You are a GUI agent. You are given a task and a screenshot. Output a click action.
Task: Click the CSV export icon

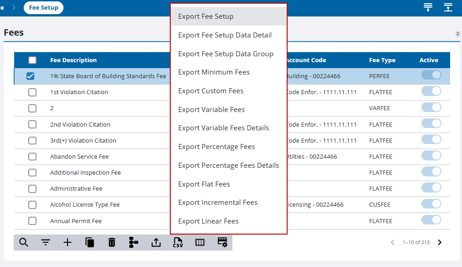click(178, 242)
